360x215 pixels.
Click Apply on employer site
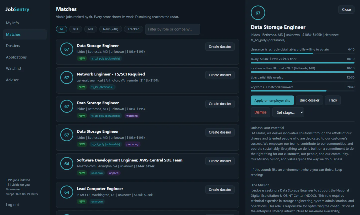(272, 100)
